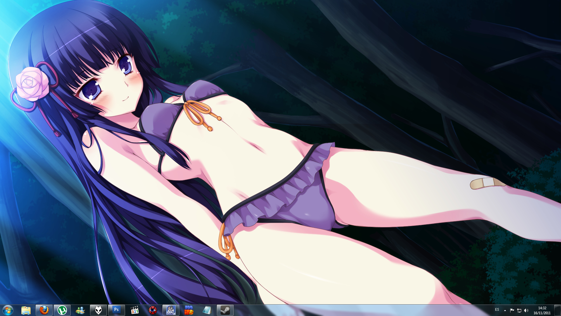Open the uTorrent taskbar button
Viewport: 561px width, 316px height.
point(62,310)
